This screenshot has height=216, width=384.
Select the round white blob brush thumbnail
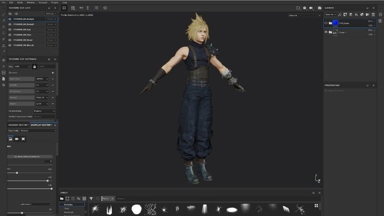point(136,209)
